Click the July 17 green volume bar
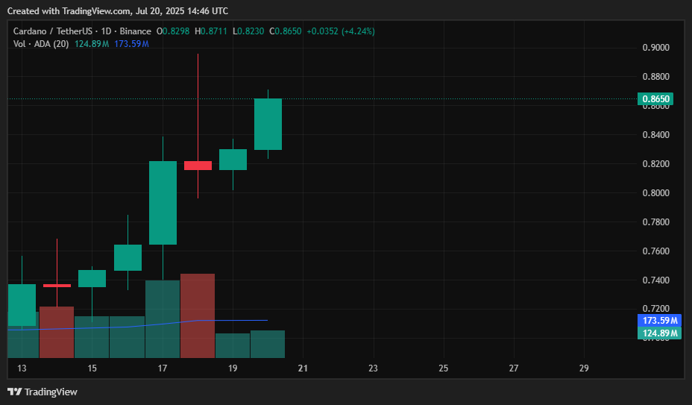Screen dimensions: 692x405 point(163,319)
